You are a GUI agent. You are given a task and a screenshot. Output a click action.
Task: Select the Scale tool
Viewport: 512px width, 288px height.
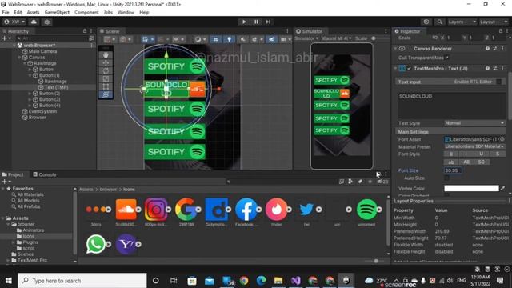(106, 78)
